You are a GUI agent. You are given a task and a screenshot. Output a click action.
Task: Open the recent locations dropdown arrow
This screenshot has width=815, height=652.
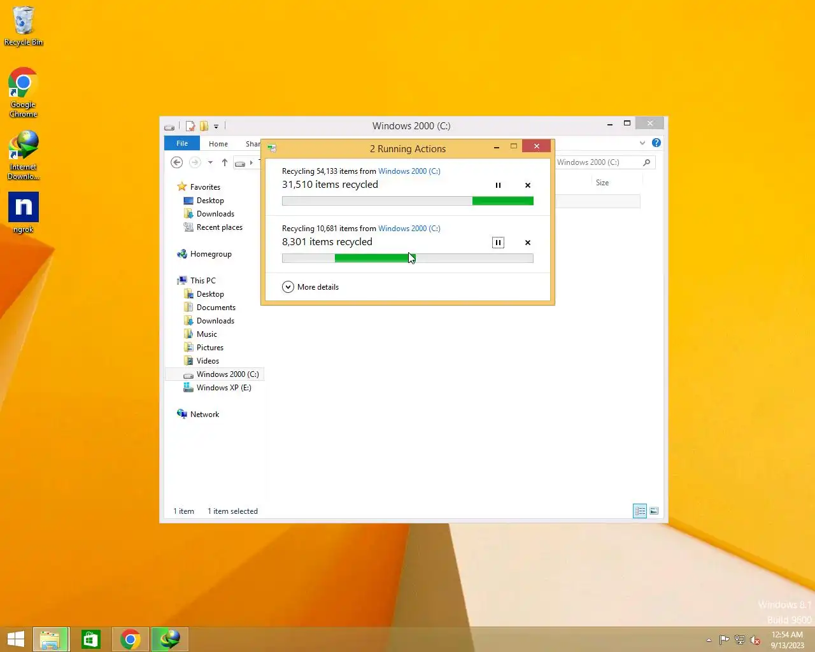(x=210, y=162)
